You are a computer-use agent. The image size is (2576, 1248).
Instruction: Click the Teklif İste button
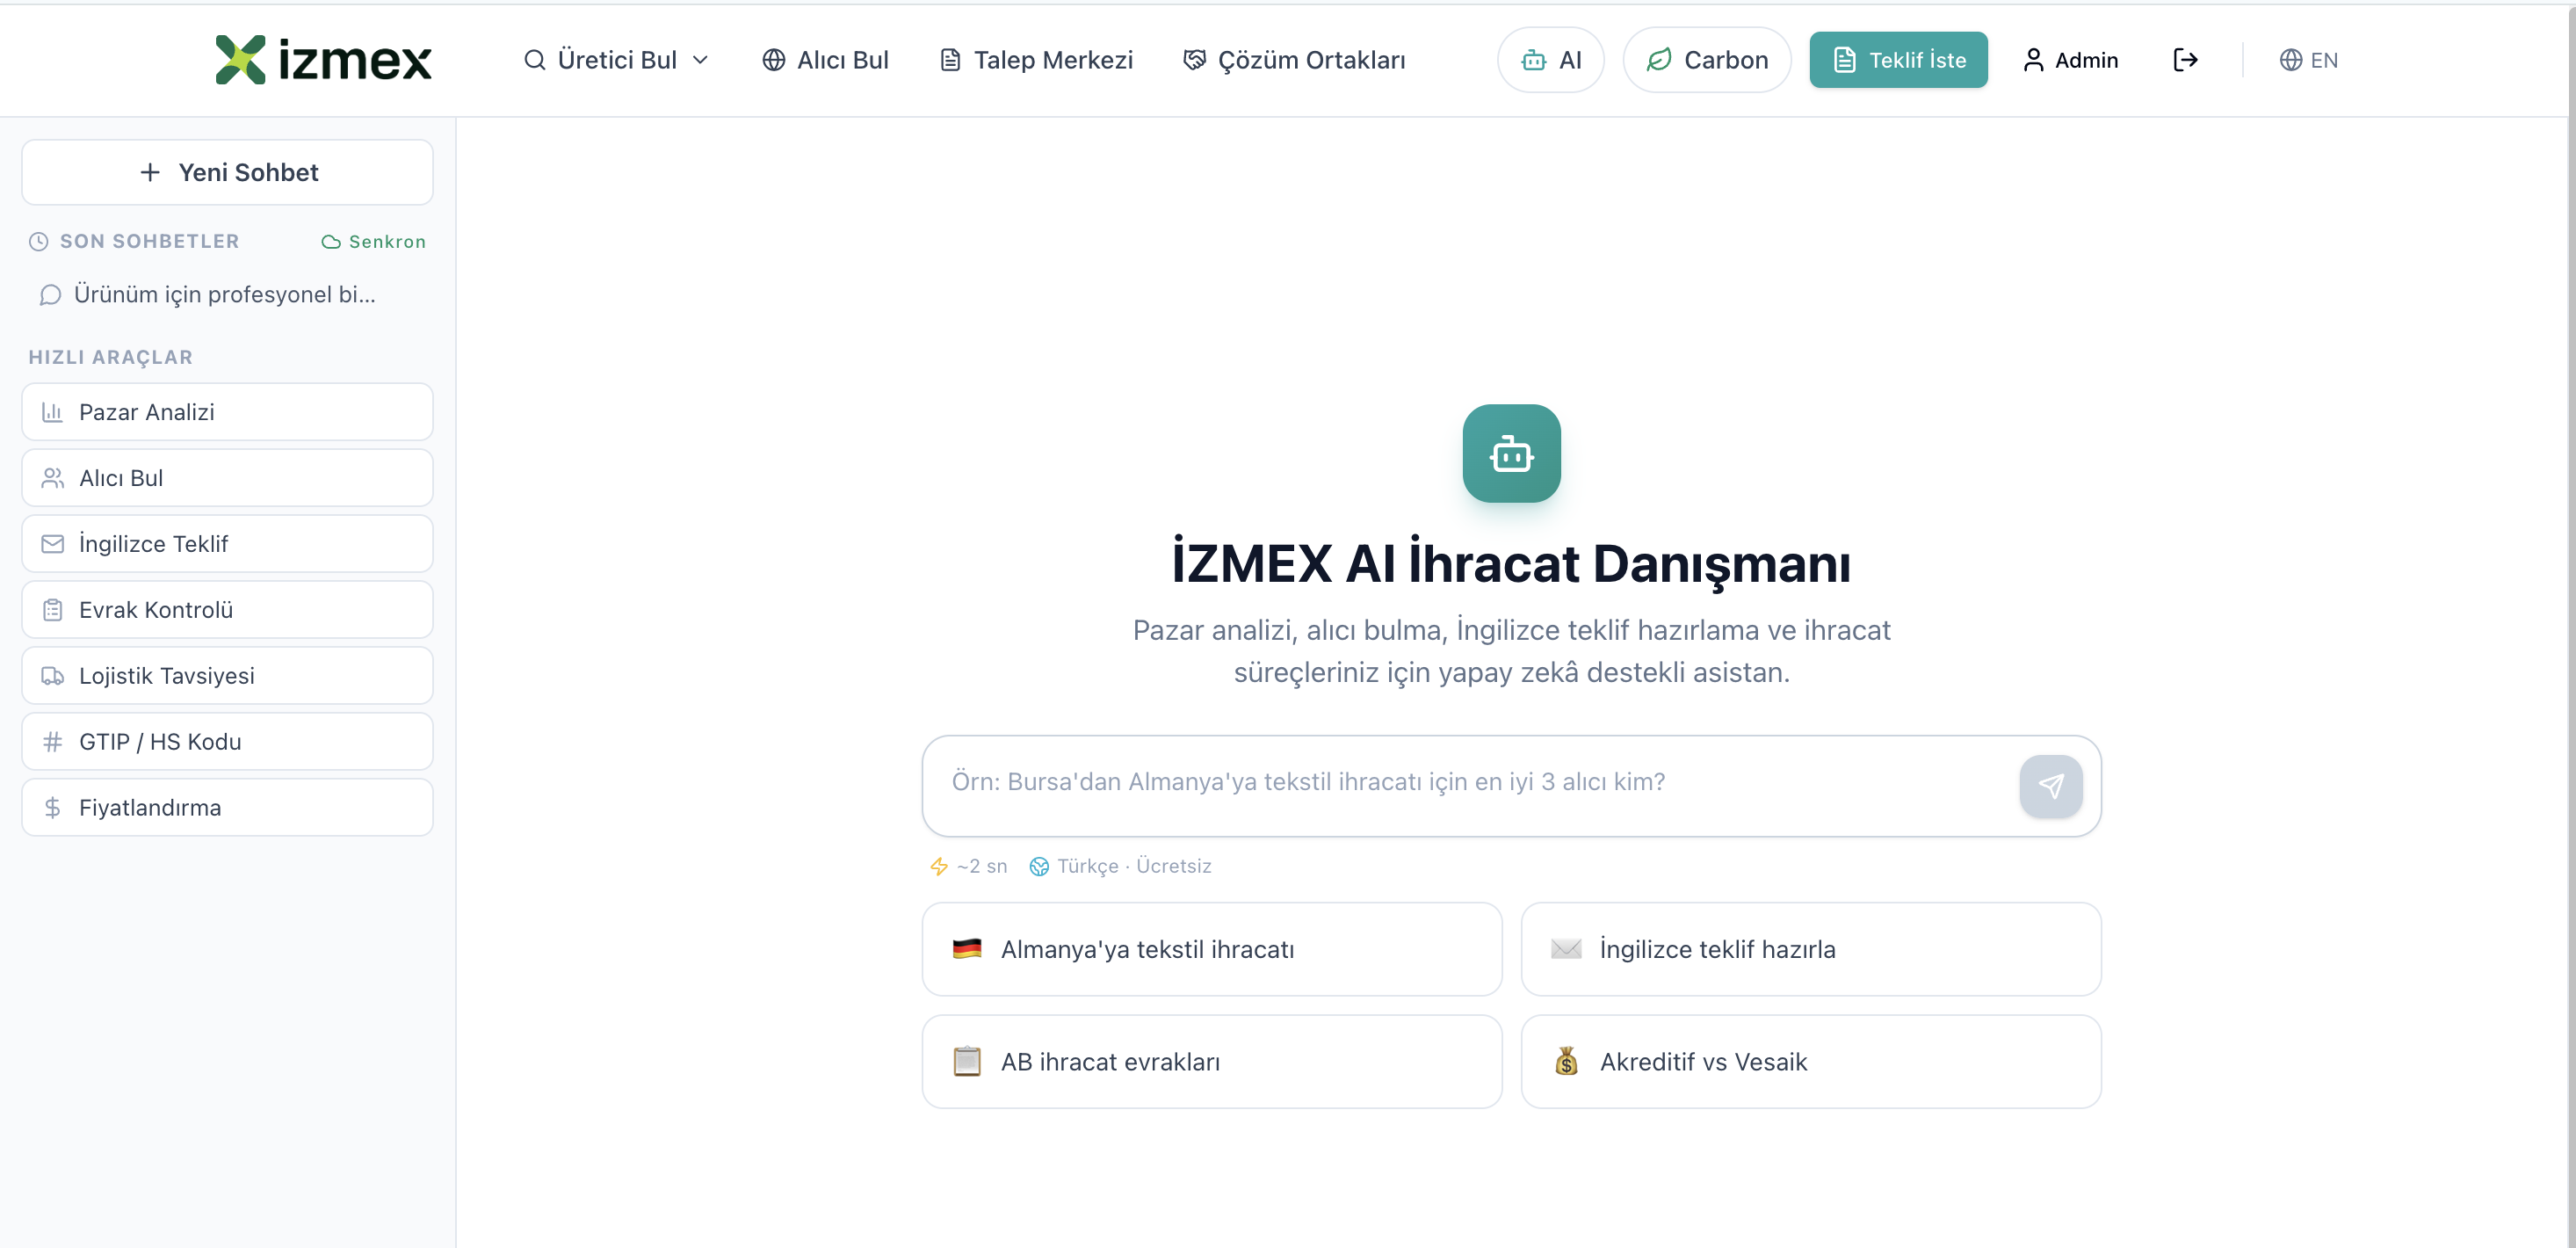tap(1898, 60)
